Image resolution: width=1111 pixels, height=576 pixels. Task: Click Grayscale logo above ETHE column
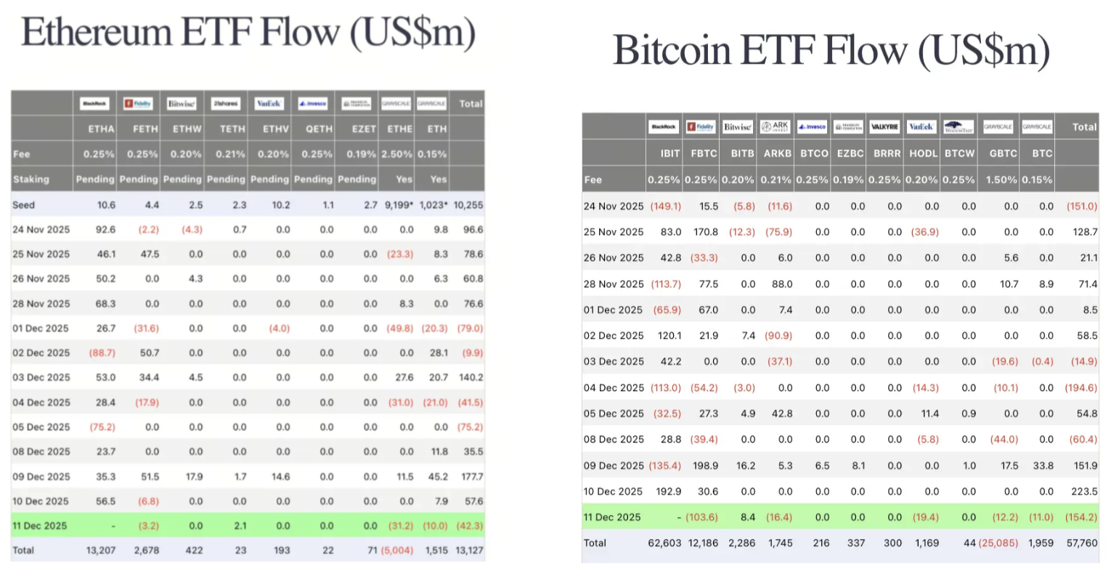click(x=396, y=104)
